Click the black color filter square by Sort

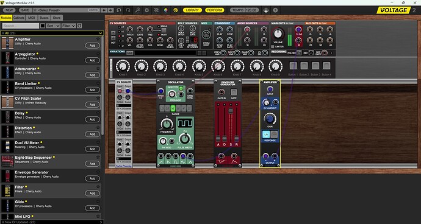(43, 26)
